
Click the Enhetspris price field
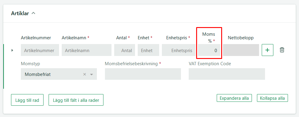(x=179, y=50)
